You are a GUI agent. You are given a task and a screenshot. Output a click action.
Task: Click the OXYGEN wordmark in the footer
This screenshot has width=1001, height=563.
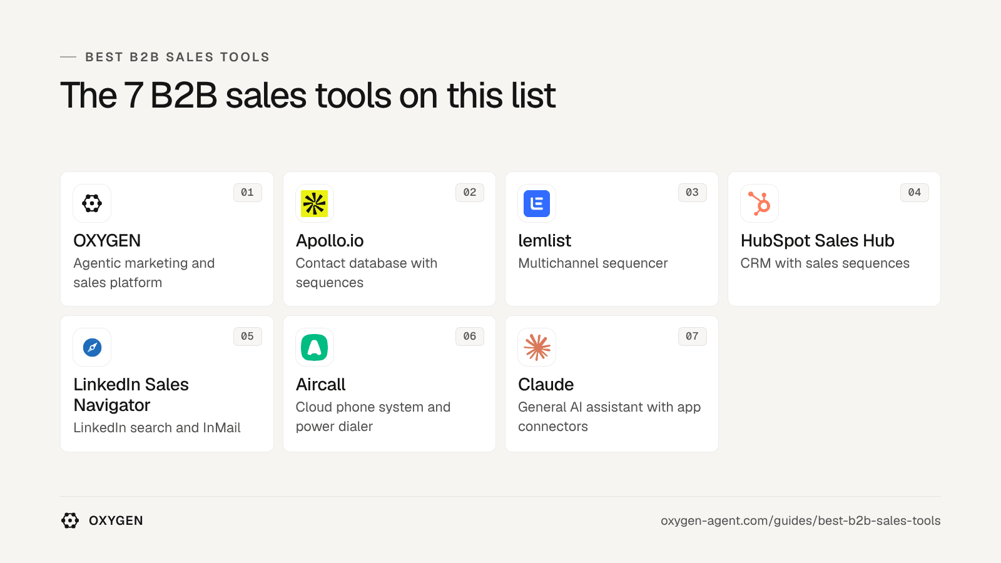coord(116,520)
